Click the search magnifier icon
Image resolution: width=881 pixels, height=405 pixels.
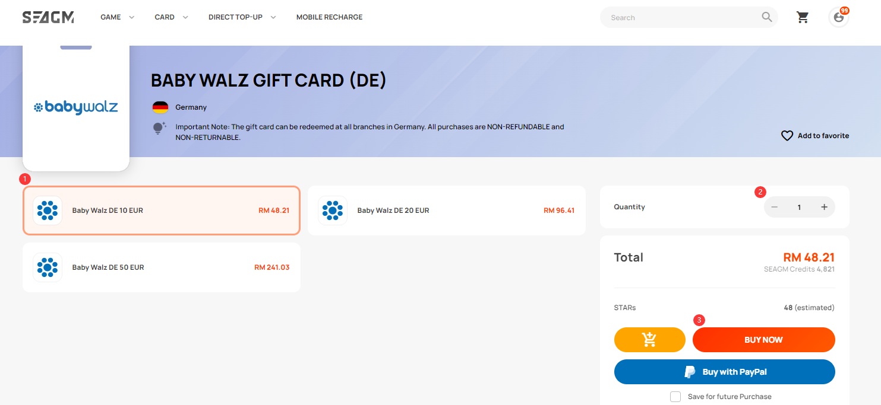pos(767,17)
